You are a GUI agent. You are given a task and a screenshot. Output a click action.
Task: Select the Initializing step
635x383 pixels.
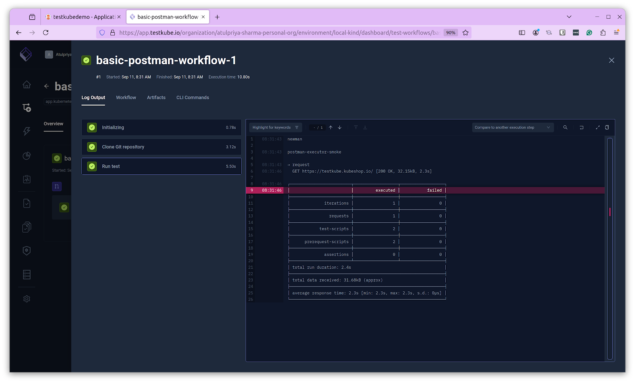coord(162,127)
